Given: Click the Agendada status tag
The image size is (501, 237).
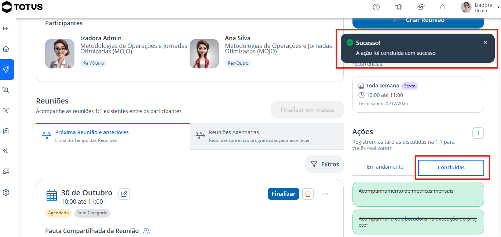Looking at the screenshot, I should tap(58, 213).
